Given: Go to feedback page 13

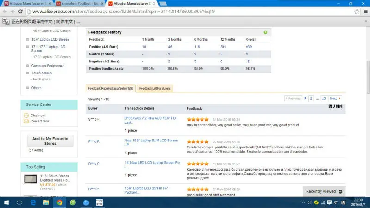Looking at the screenshot, I should point(324,98).
